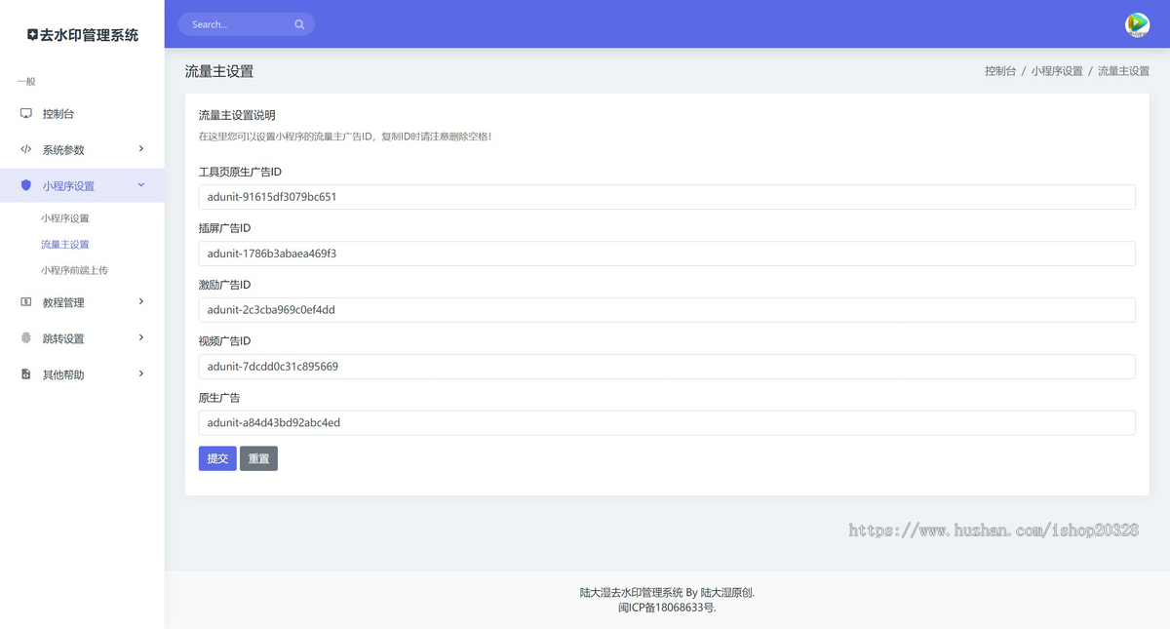Image resolution: width=1170 pixels, height=629 pixels.
Task: Click the 其他帮助 document icon
Action: tap(26, 374)
